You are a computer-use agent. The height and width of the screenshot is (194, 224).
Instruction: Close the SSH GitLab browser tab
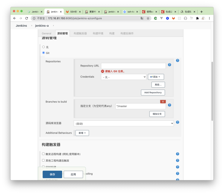(80, 12)
